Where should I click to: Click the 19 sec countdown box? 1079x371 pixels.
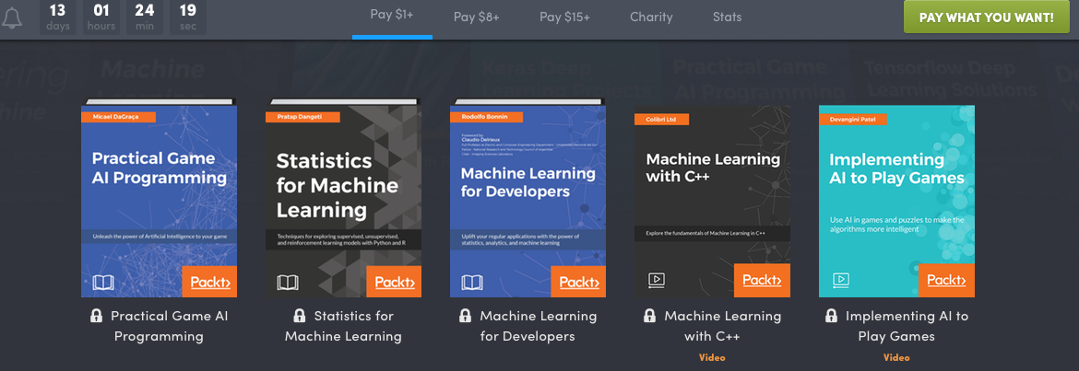click(x=188, y=17)
